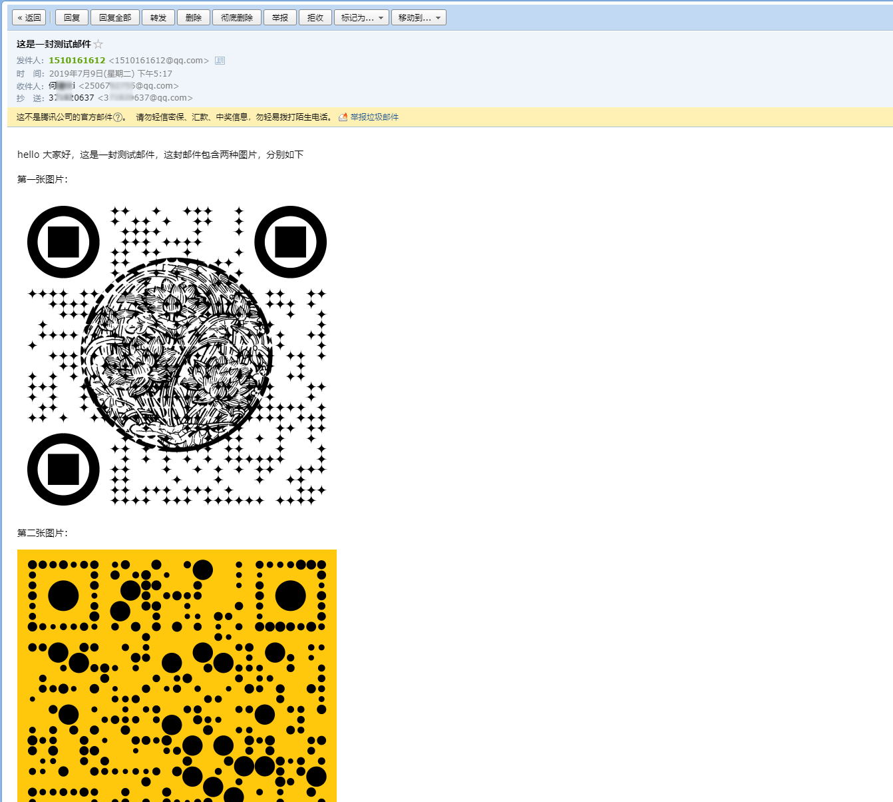Open sender contact card icon
893x802 pixels.
tap(220, 61)
